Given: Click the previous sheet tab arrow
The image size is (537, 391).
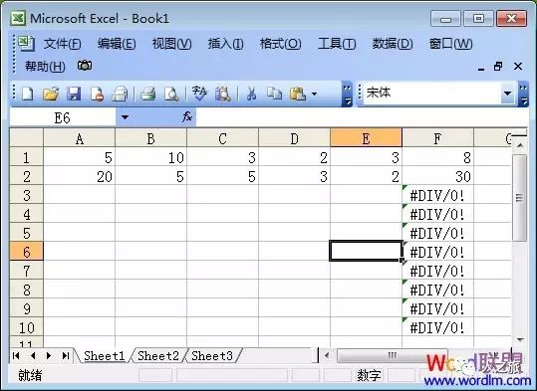Looking at the screenshot, I should tap(33, 356).
